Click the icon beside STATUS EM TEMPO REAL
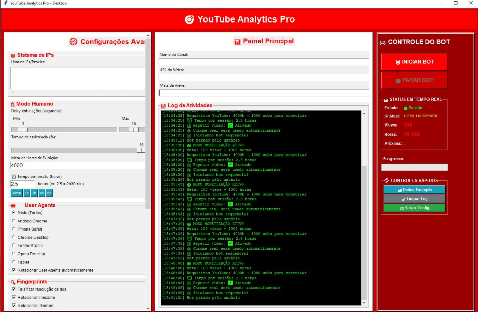Viewport: 478px width, 312px height. [x=386, y=100]
